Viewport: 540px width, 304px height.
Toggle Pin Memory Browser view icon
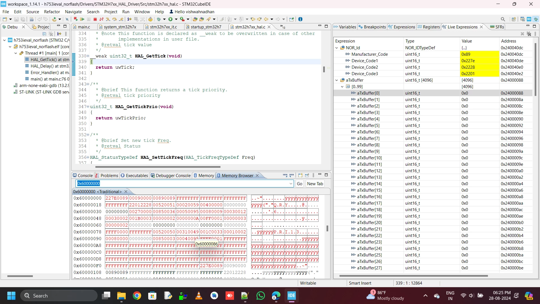coord(307,175)
